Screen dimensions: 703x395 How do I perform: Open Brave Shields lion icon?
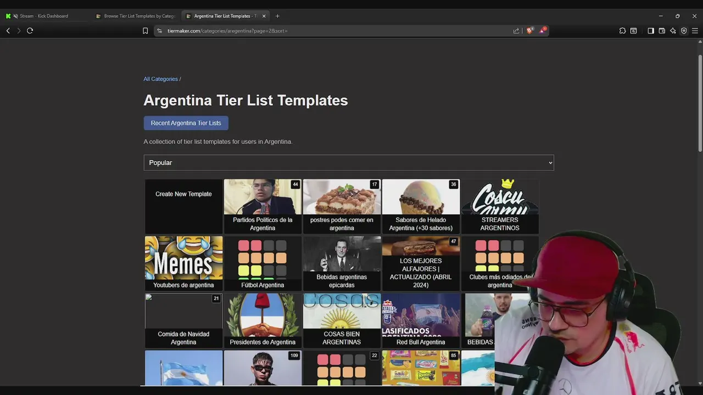coord(529,31)
